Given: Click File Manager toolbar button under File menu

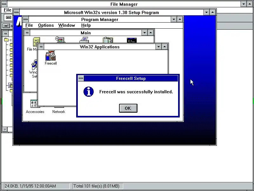Looking at the screenshot, I should [x=8, y=17].
